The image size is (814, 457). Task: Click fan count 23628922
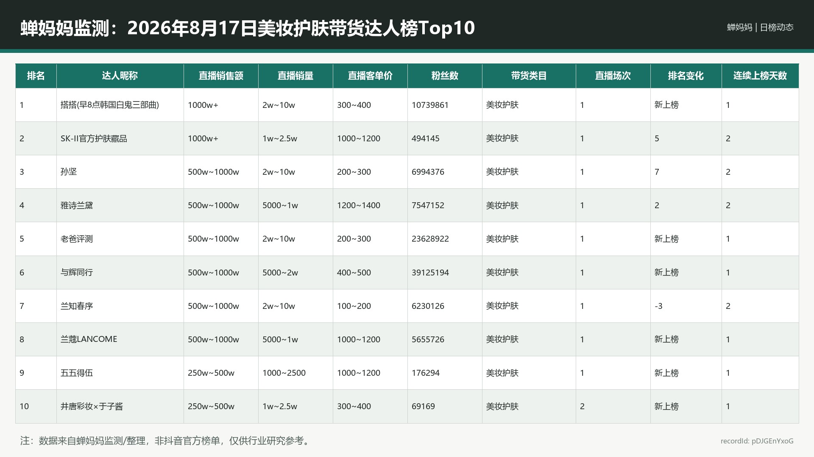point(430,239)
